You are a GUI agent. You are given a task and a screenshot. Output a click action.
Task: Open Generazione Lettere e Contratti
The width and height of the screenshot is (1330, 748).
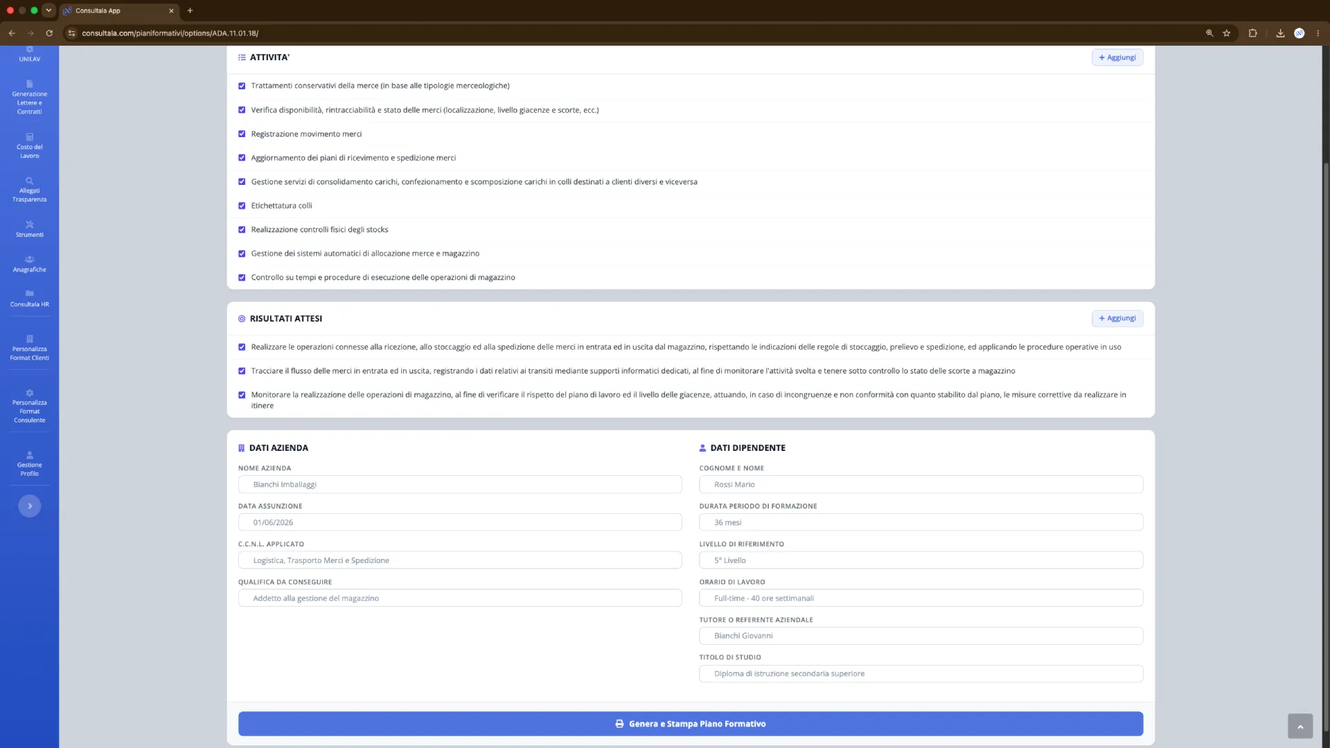[x=29, y=98]
